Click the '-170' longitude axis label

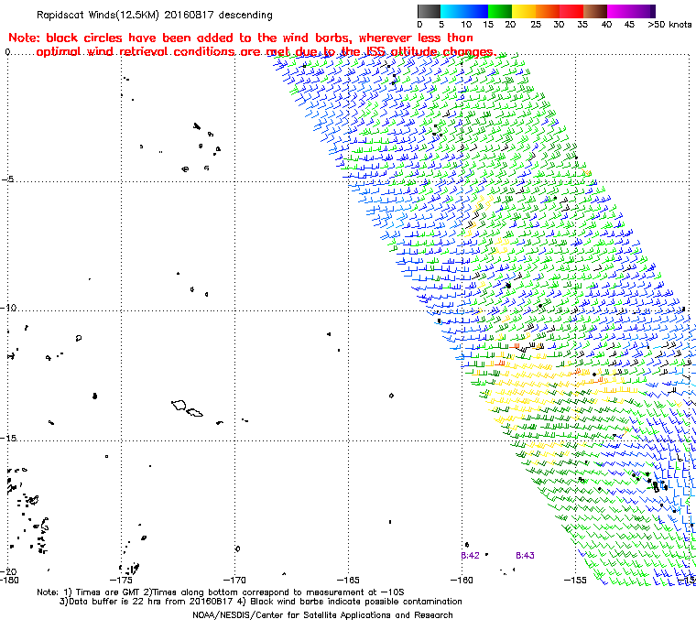click(234, 581)
